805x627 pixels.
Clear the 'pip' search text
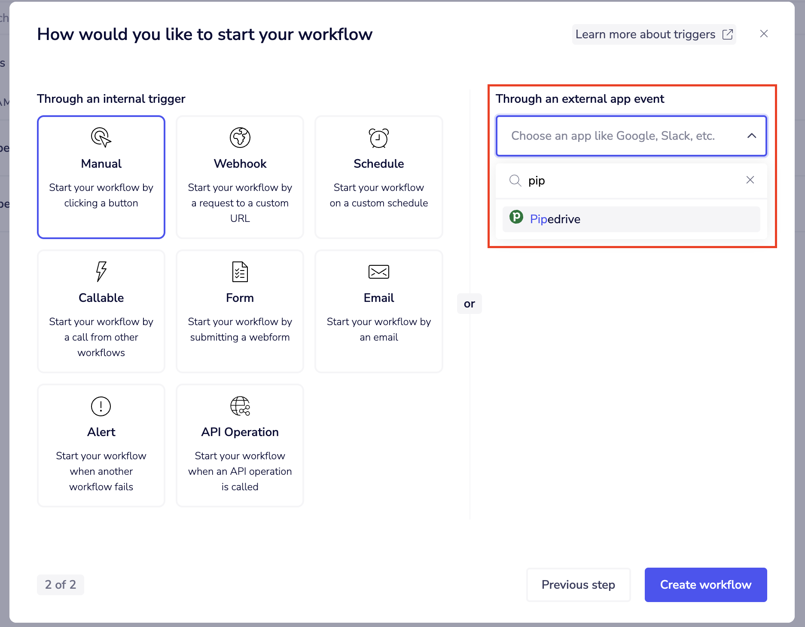(x=750, y=180)
